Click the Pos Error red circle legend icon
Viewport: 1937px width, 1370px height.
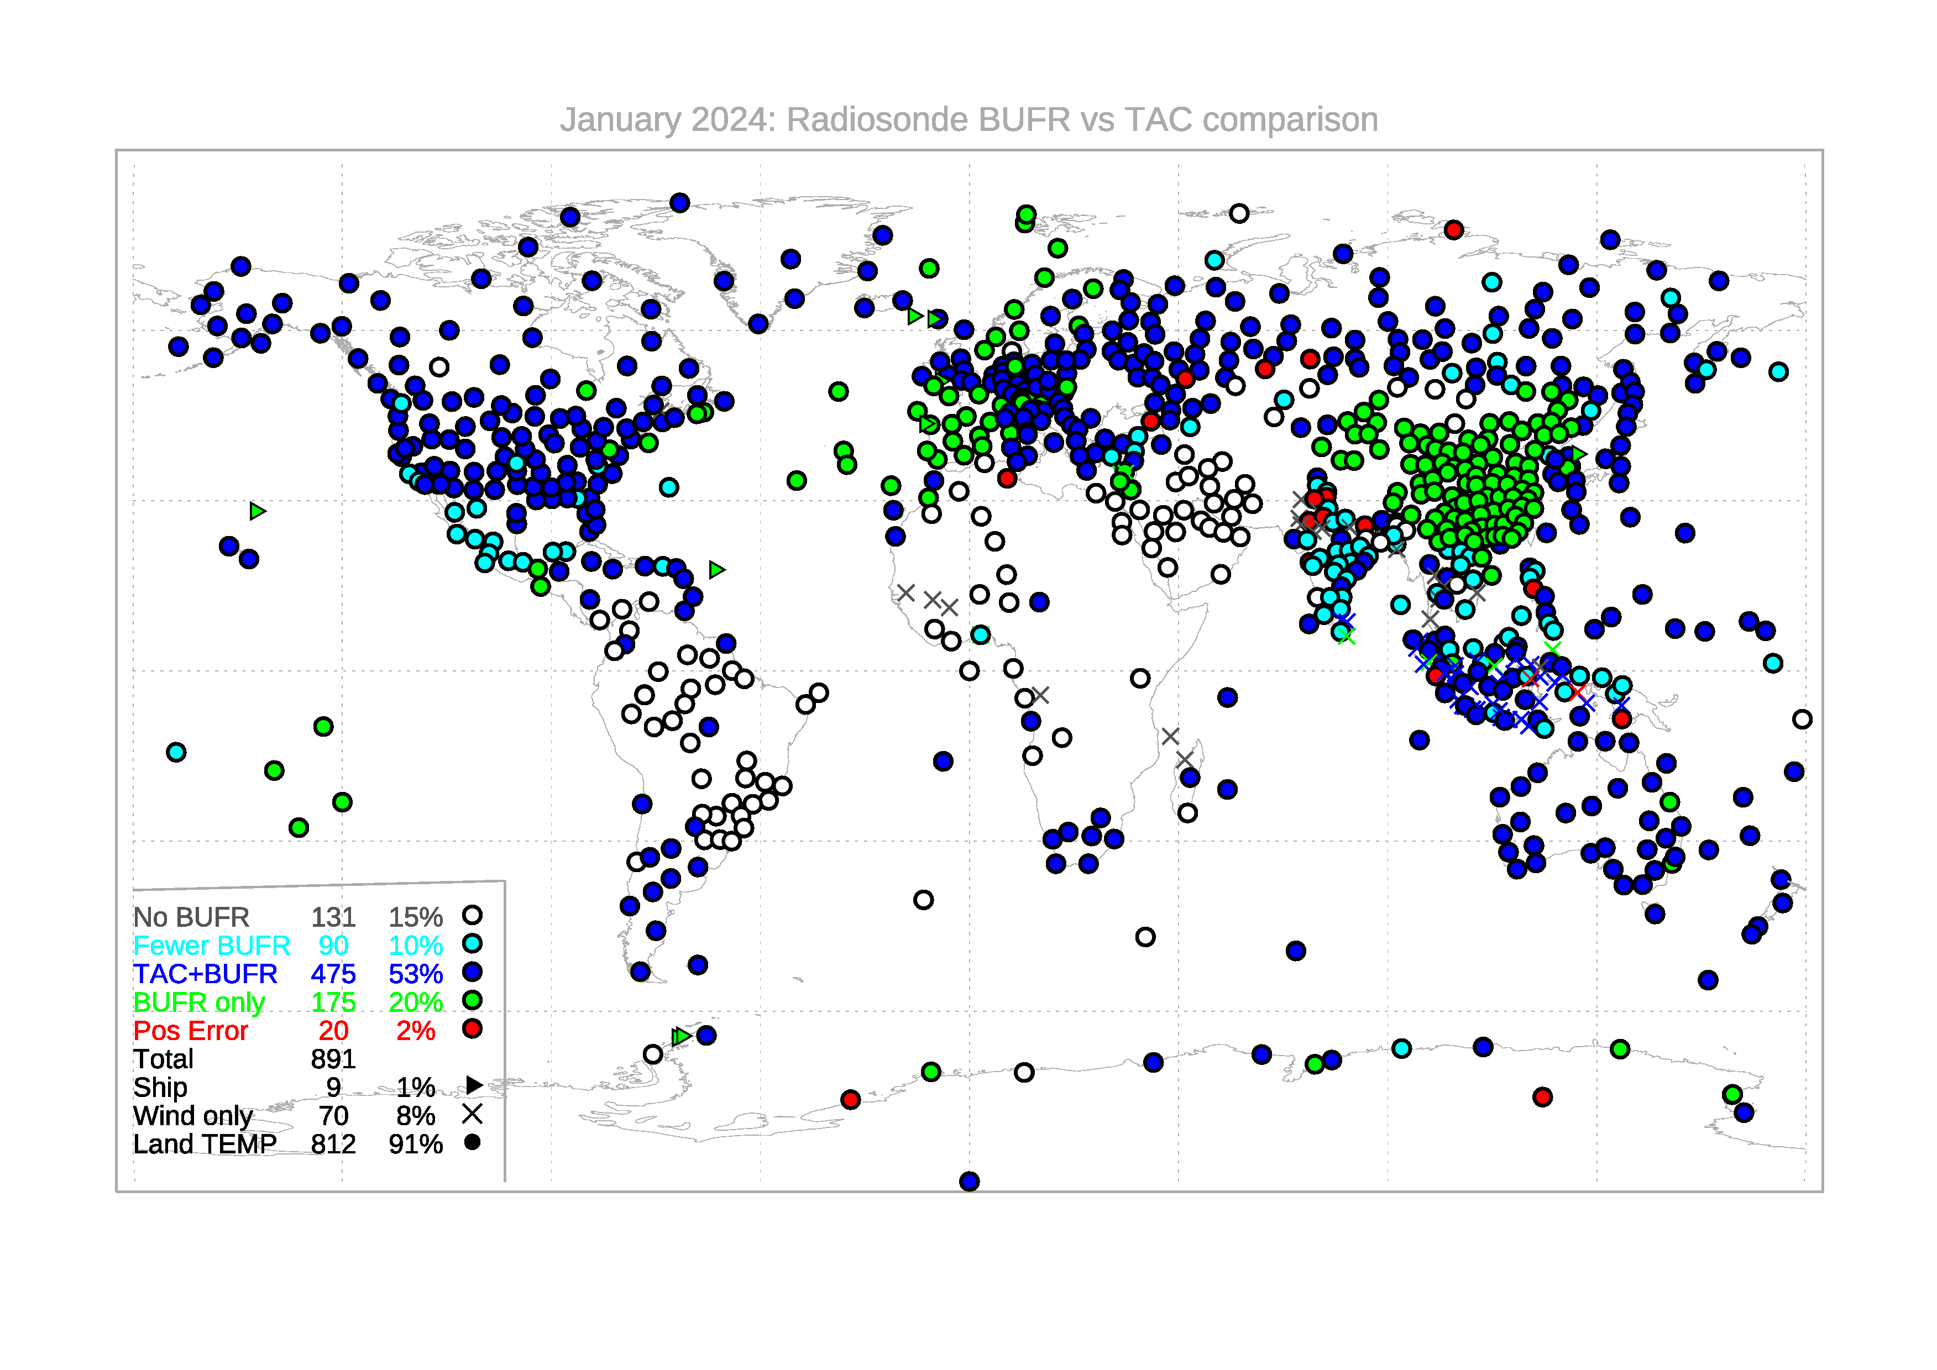[x=473, y=1028]
